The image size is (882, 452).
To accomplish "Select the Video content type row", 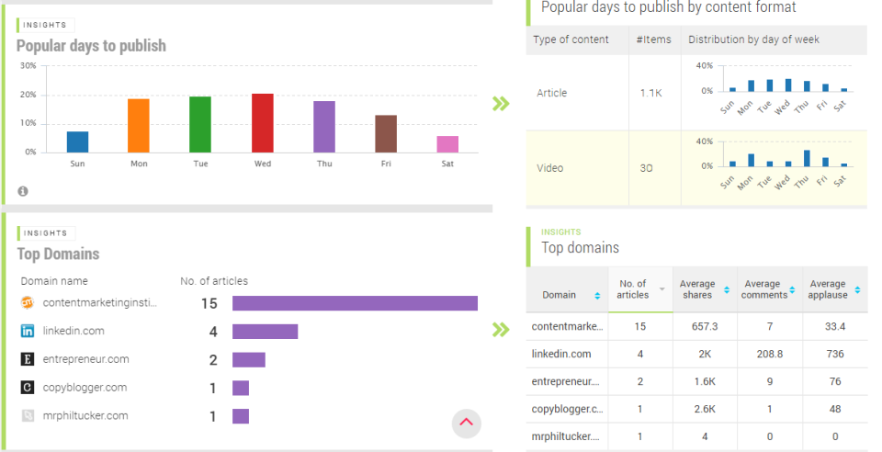I will pyautogui.click(x=697, y=167).
